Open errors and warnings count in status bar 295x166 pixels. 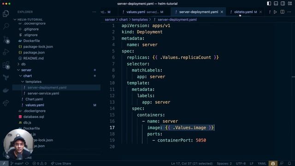40,163
